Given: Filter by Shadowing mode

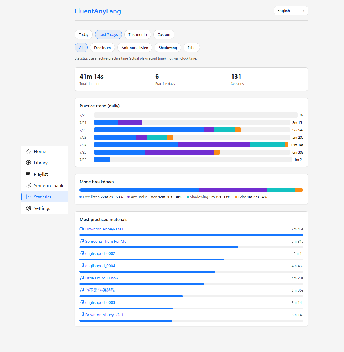Looking at the screenshot, I should click(168, 48).
